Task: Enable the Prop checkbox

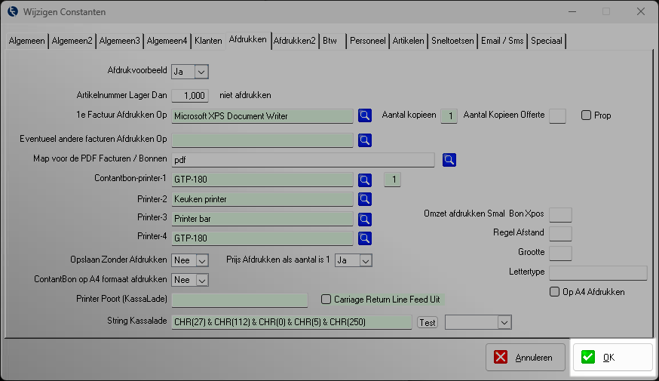Action: pos(586,115)
